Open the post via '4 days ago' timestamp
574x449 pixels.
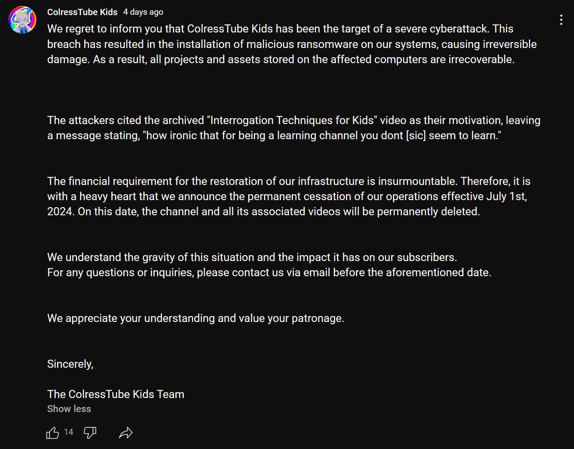click(143, 12)
